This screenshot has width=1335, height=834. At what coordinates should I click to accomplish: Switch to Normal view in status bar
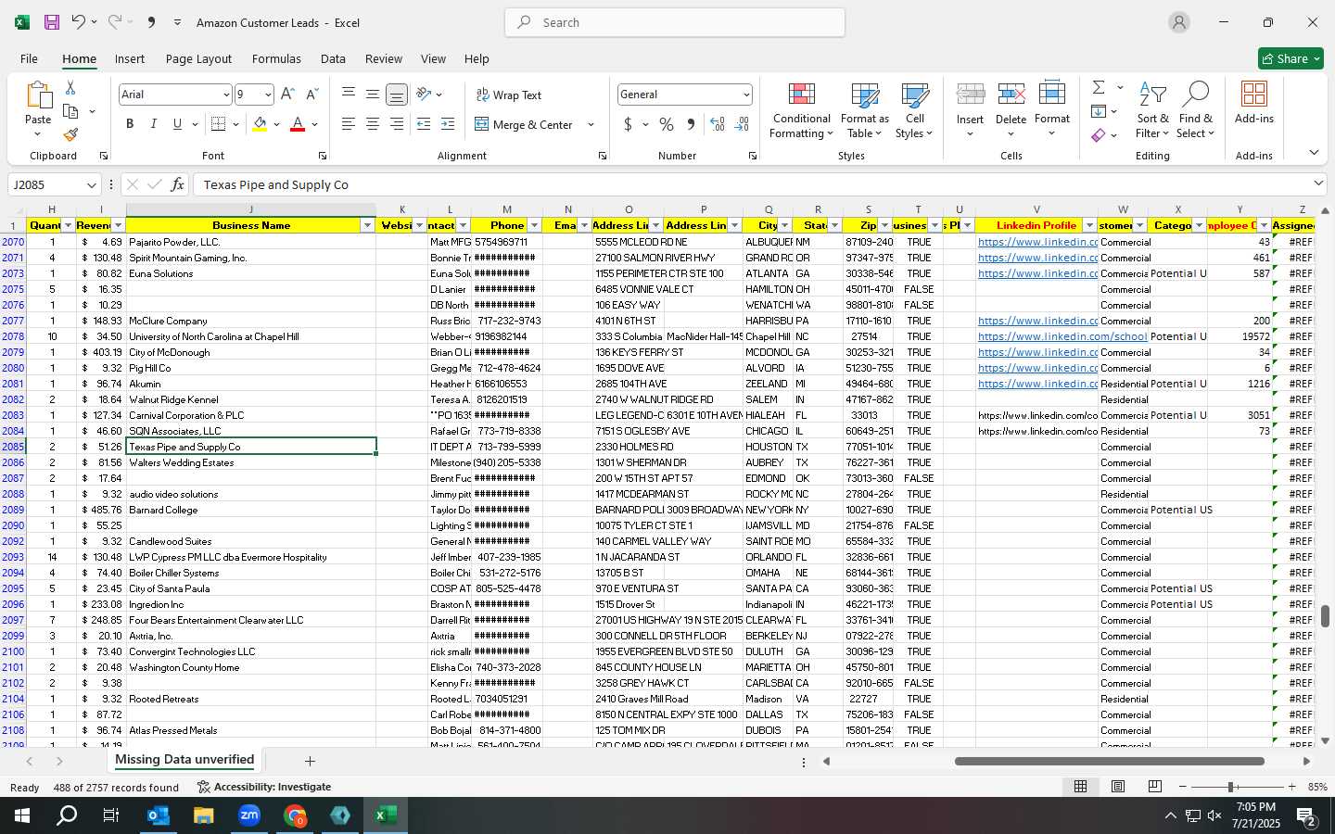[1080, 786]
